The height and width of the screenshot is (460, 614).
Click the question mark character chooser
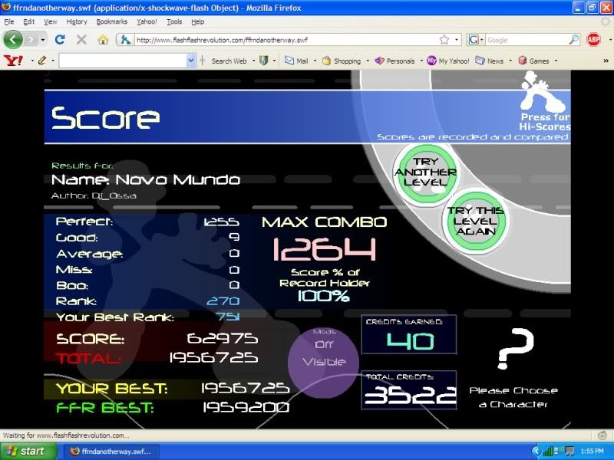tap(513, 350)
